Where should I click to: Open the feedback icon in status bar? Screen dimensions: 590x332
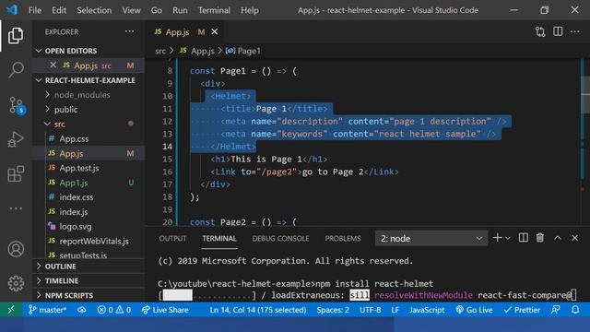tap(555, 310)
